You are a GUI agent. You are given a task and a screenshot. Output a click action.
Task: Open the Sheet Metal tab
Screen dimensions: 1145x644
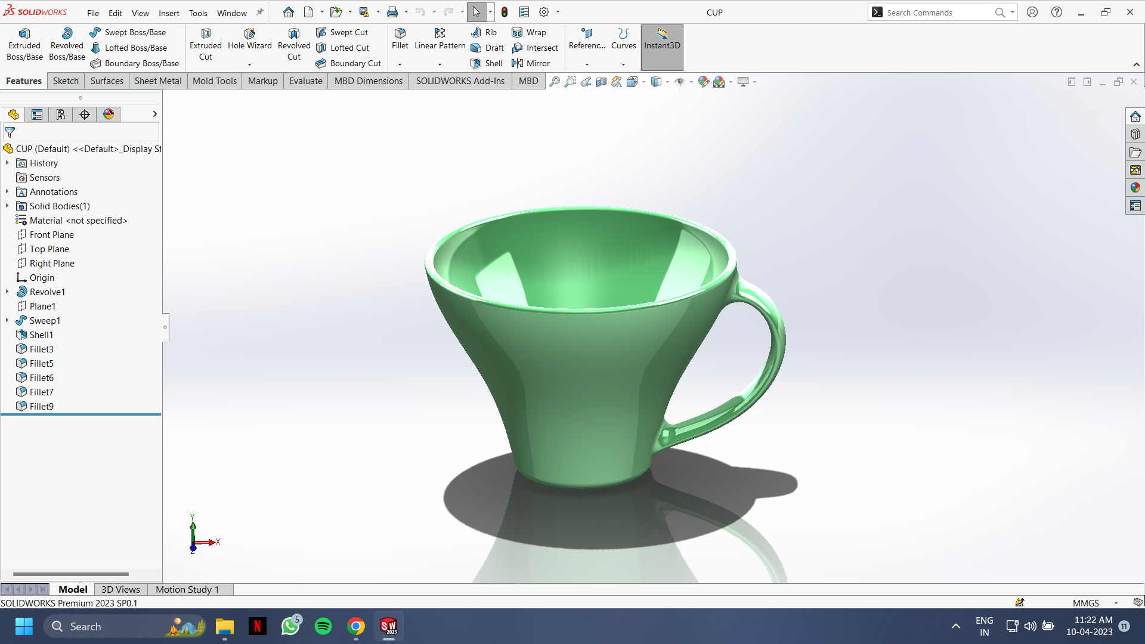158,81
